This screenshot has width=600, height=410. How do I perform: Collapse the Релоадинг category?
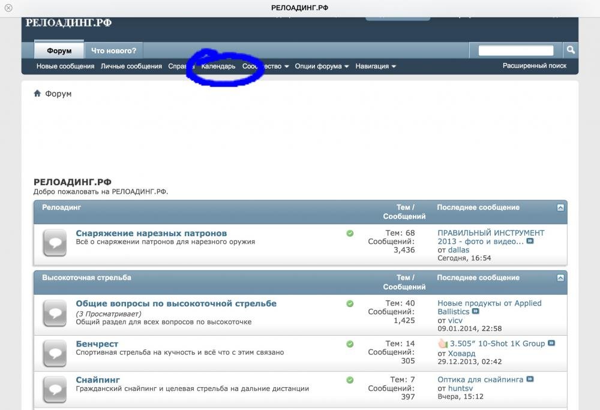pyautogui.click(x=560, y=207)
